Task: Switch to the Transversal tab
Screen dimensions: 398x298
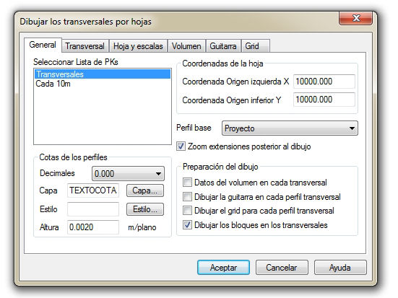Action: (85, 46)
